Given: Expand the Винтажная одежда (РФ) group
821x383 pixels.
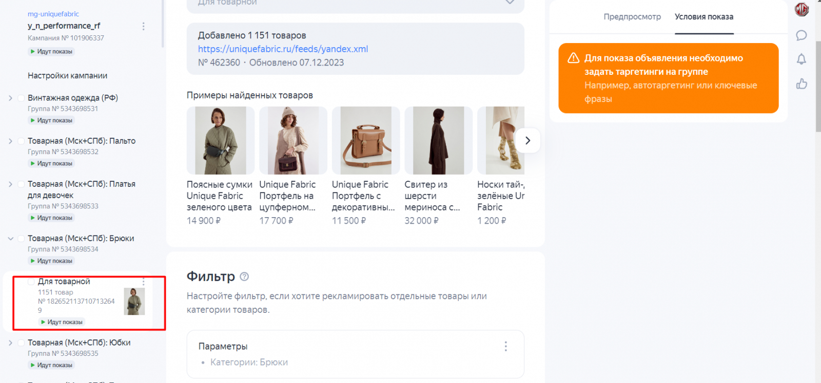Looking at the screenshot, I should 10,98.
